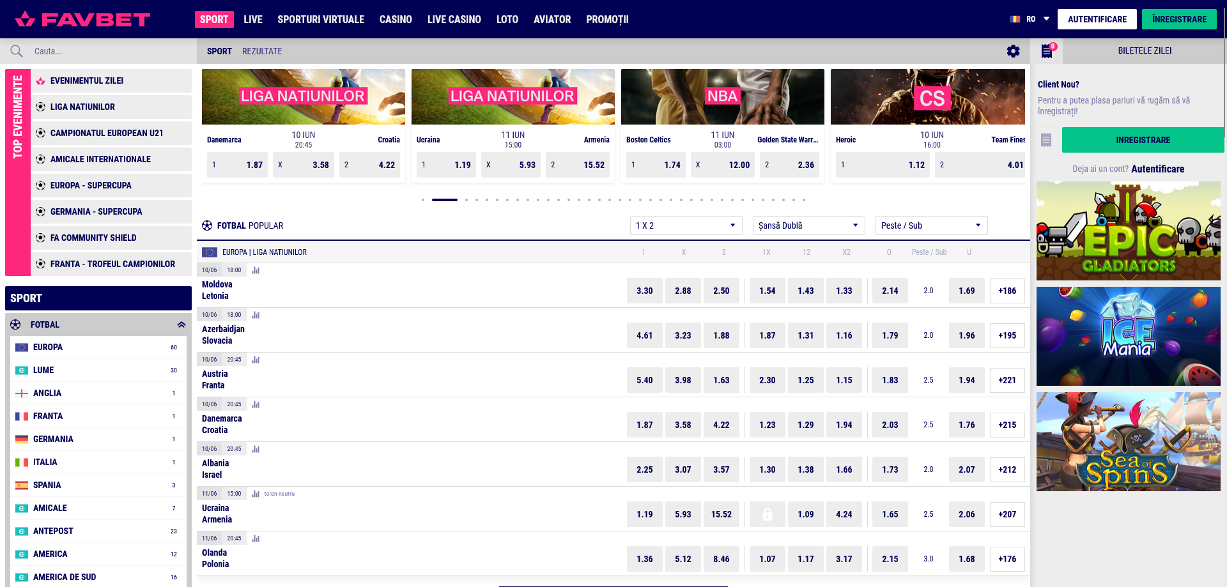This screenshot has width=1227, height=587.
Task: Click the ball icon beside FA Community Shield
Action: coord(40,238)
